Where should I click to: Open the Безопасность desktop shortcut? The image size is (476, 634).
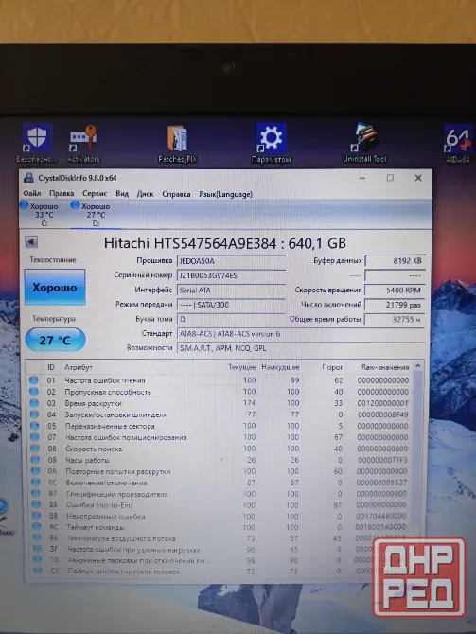click(x=37, y=143)
